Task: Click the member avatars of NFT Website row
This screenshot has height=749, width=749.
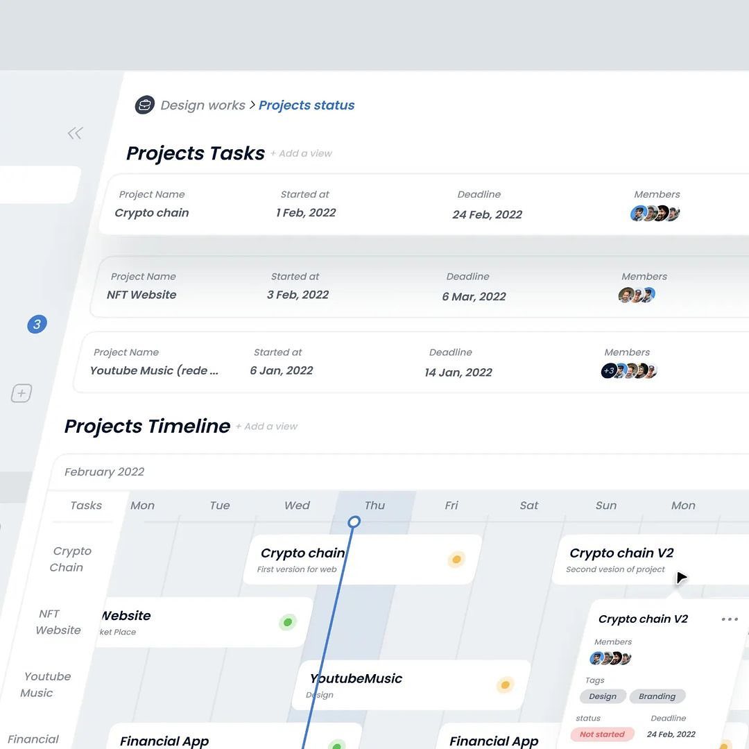Action: (637, 295)
